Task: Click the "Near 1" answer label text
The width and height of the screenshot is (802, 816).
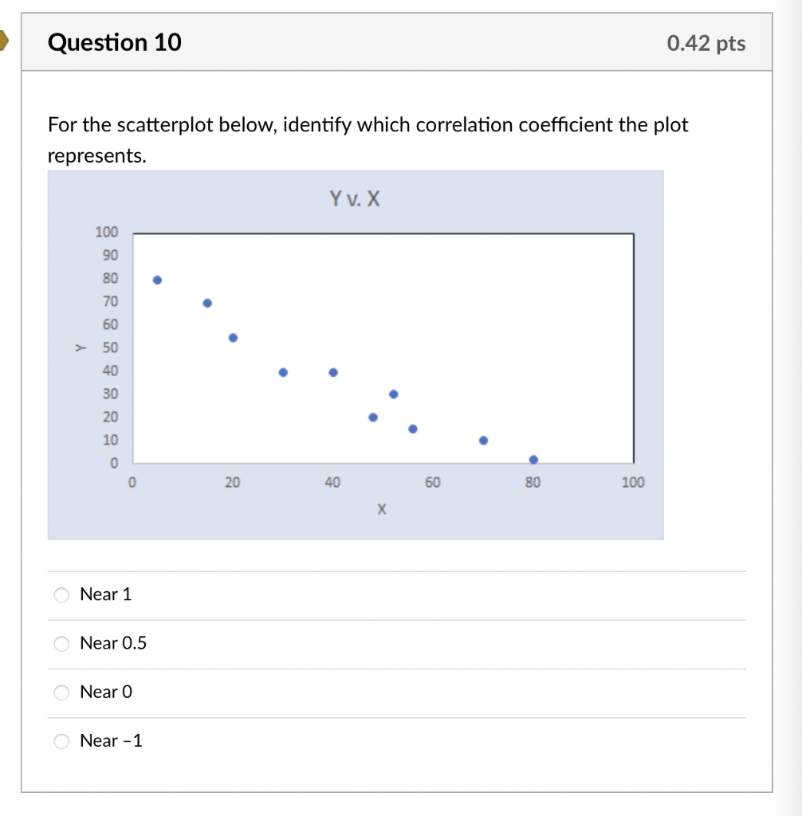Action: point(106,594)
